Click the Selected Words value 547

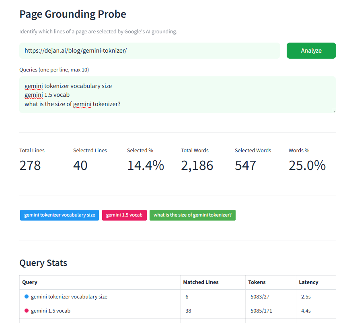(x=245, y=166)
